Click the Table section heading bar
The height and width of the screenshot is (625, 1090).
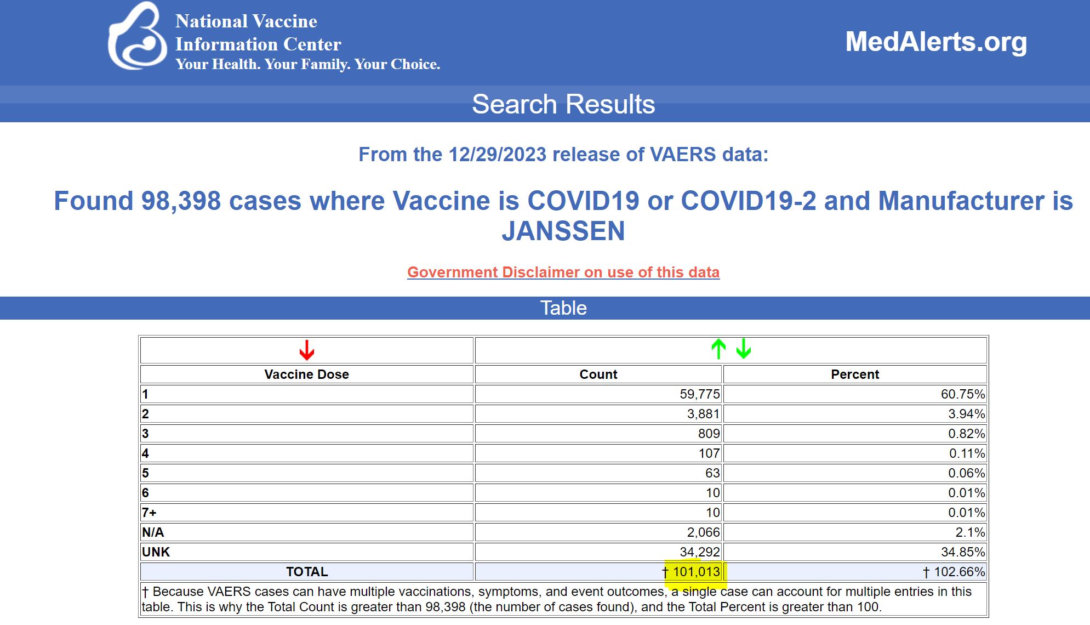click(x=545, y=308)
